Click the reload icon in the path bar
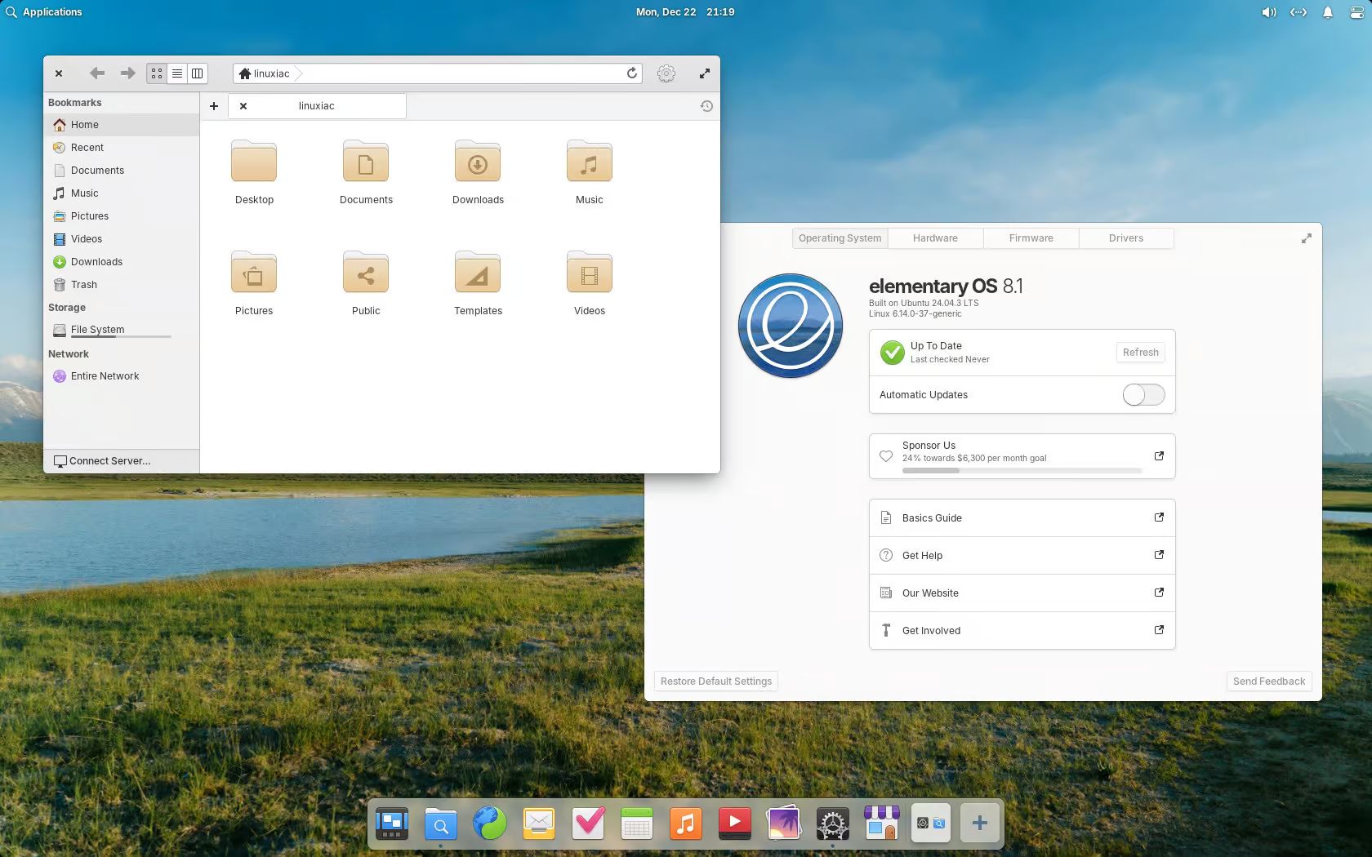 [x=631, y=73]
